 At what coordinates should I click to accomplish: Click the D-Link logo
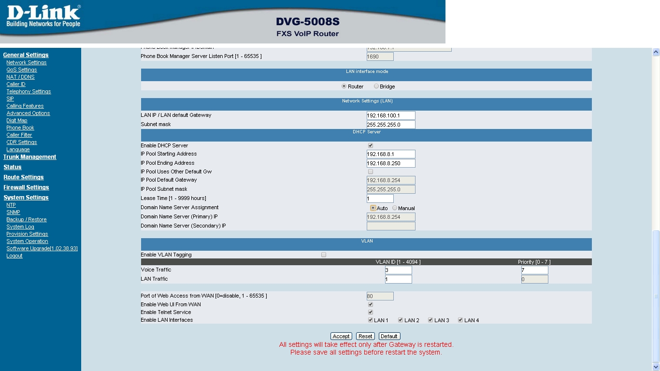(43, 17)
